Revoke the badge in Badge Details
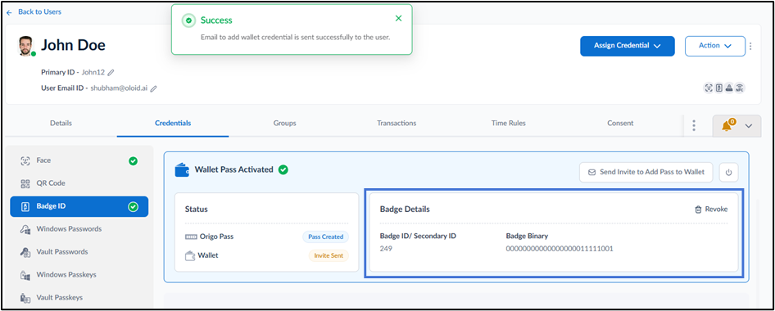This screenshot has width=775, height=311. [x=711, y=210]
